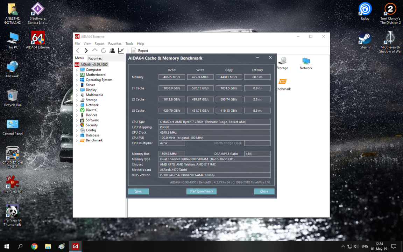Open the Report menu
This screenshot has width=403, height=252.
[x=99, y=44]
